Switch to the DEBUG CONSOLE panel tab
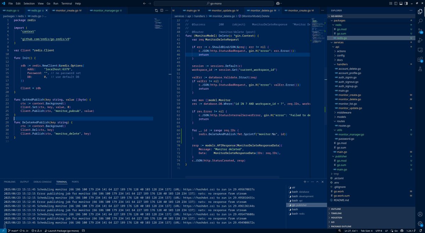Image resolution: width=425 pixels, height=233 pixels. 42,182
